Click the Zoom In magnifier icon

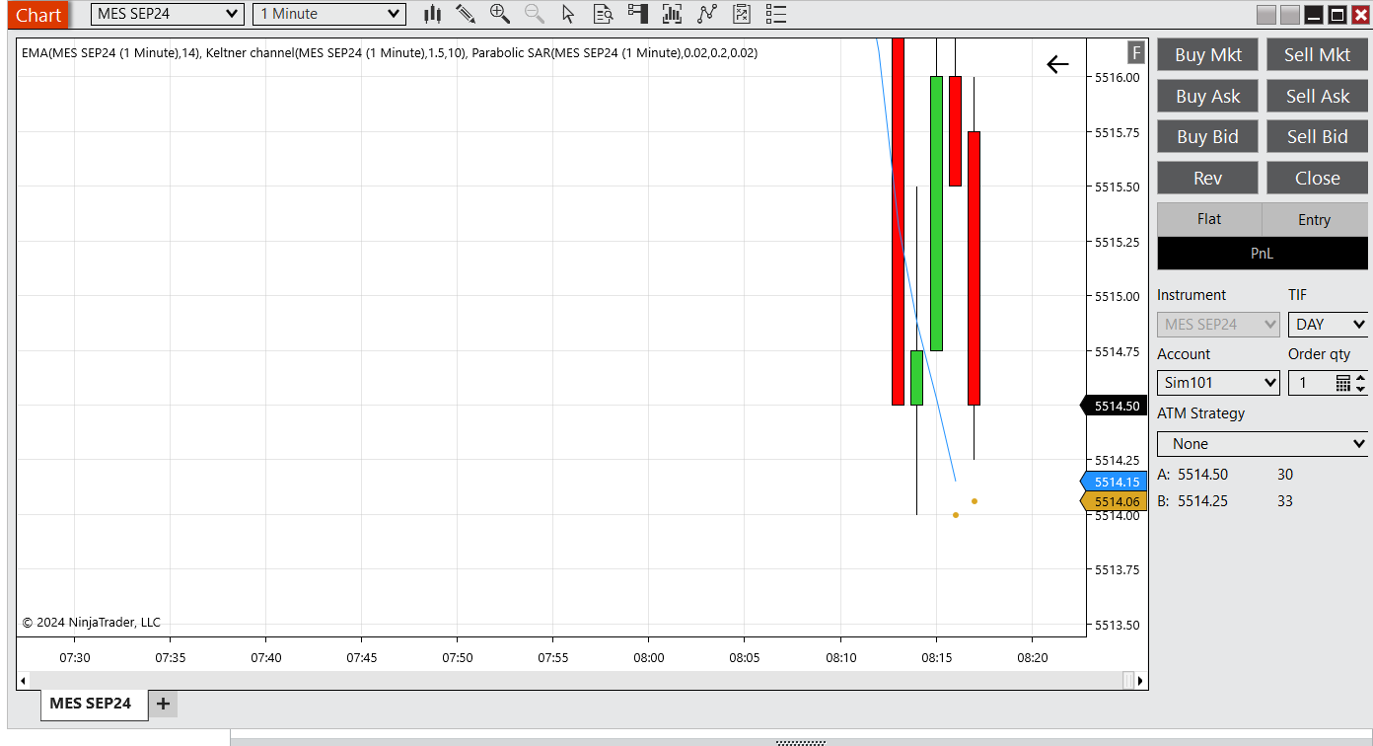tap(500, 14)
